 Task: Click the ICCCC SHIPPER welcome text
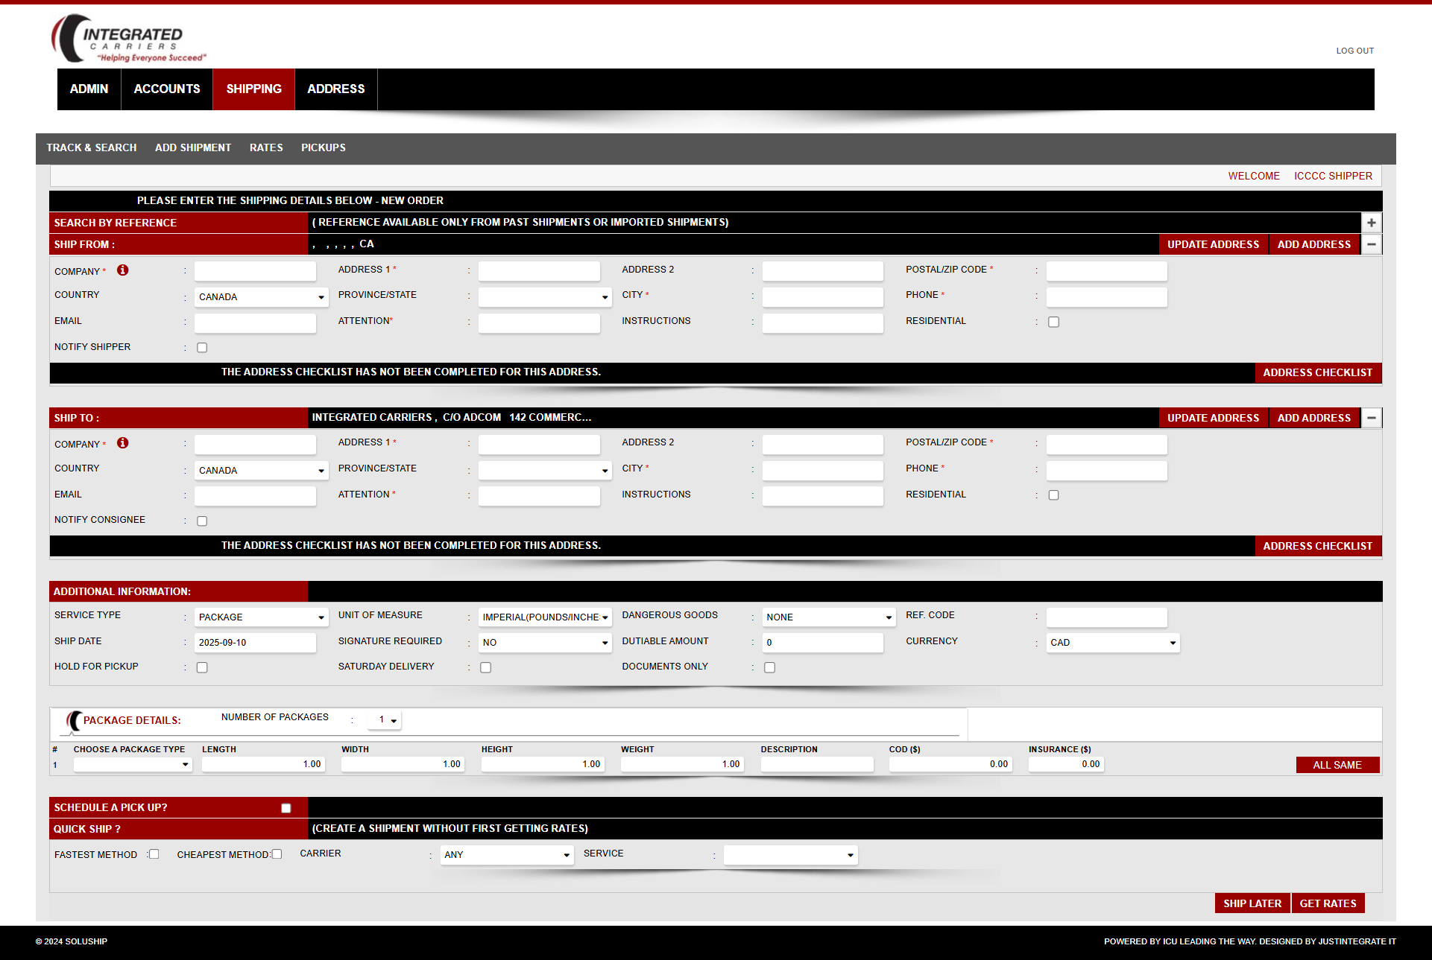[x=1333, y=177]
